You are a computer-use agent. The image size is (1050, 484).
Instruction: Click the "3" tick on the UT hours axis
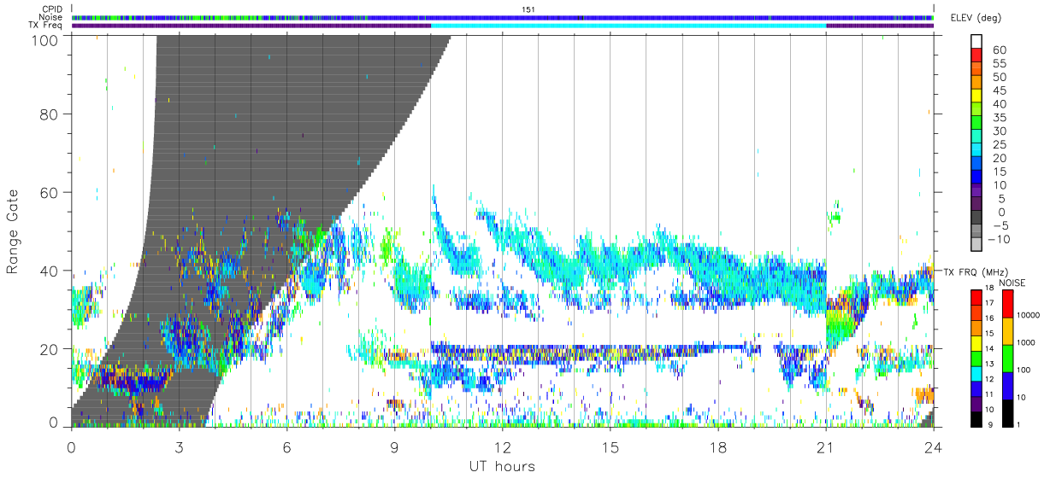(x=179, y=446)
